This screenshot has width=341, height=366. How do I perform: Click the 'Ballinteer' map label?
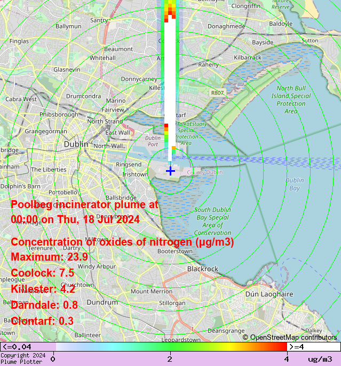coord(88,335)
